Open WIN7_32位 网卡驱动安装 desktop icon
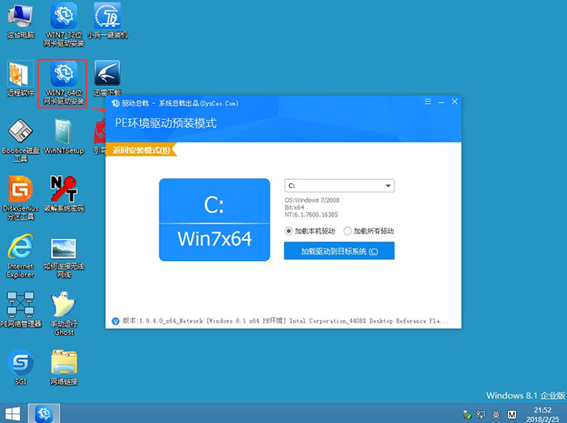Viewport: 567px width, 423px height. coord(63,16)
